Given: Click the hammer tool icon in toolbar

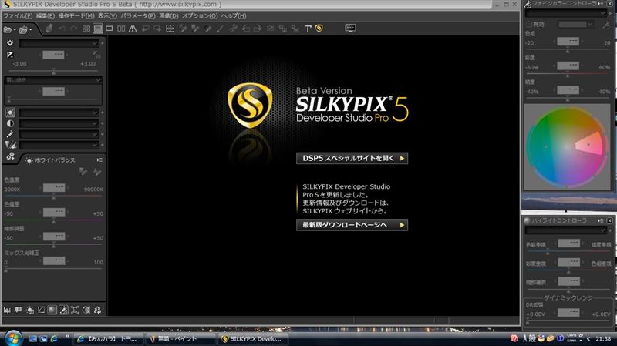Looking at the screenshot, I should click(x=308, y=29).
